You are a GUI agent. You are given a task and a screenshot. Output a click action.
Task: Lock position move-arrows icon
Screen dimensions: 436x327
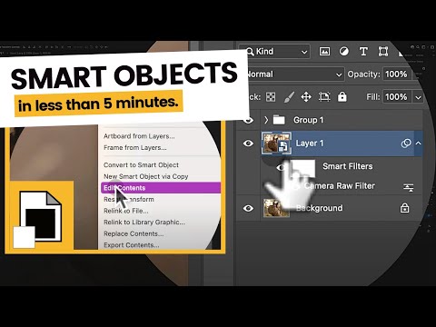pyautogui.click(x=306, y=97)
